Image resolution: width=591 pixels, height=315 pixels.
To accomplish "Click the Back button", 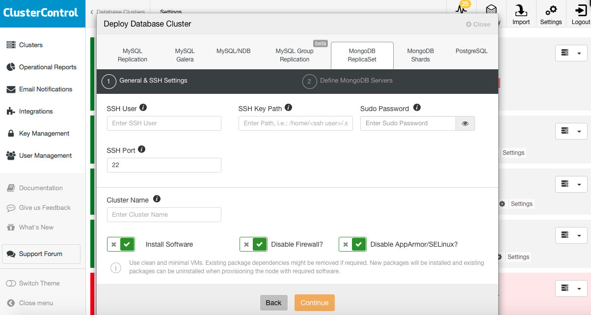I will (x=273, y=303).
